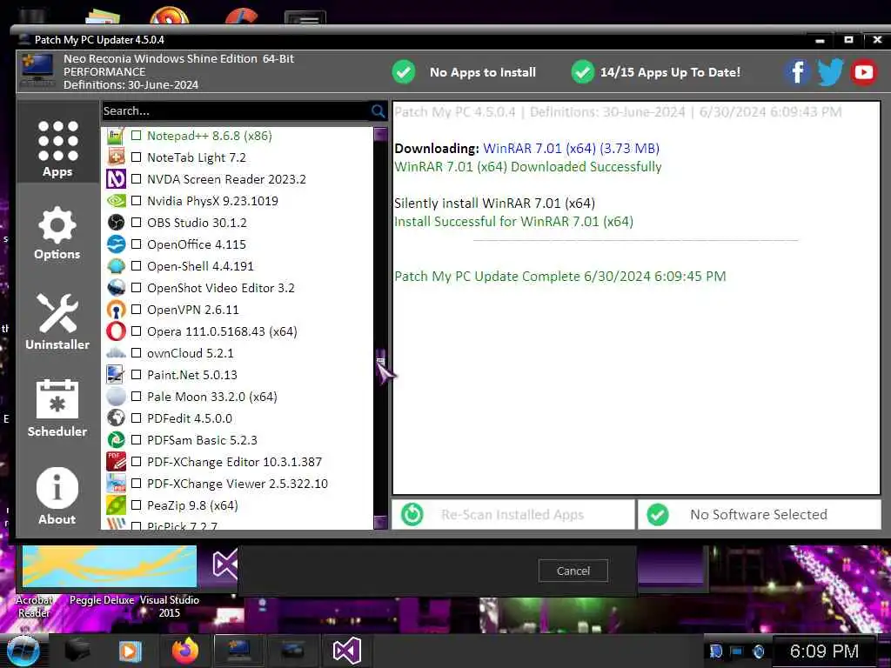Open the Uninstaller tools section
The width and height of the screenshot is (891, 668).
click(x=57, y=322)
